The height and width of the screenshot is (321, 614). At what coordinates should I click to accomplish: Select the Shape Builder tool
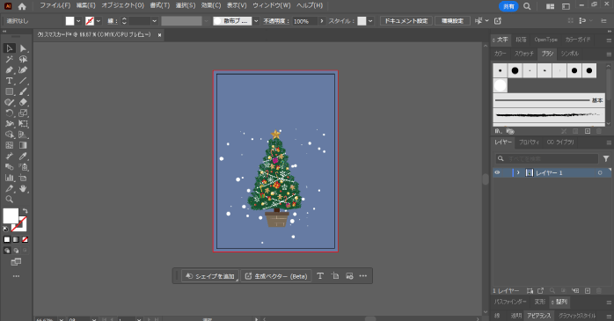click(x=10, y=135)
